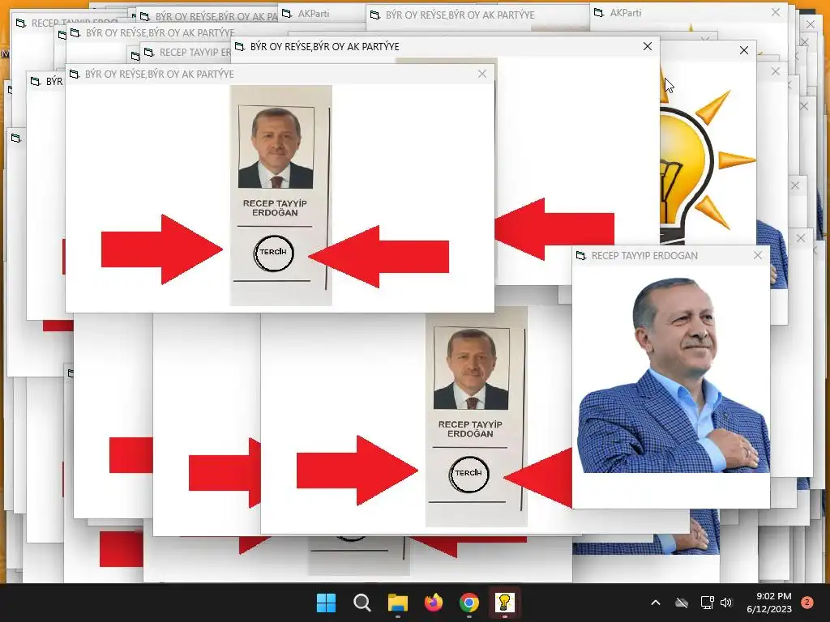Open taskbar Search
830x622 pixels.
tap(362, 603)
